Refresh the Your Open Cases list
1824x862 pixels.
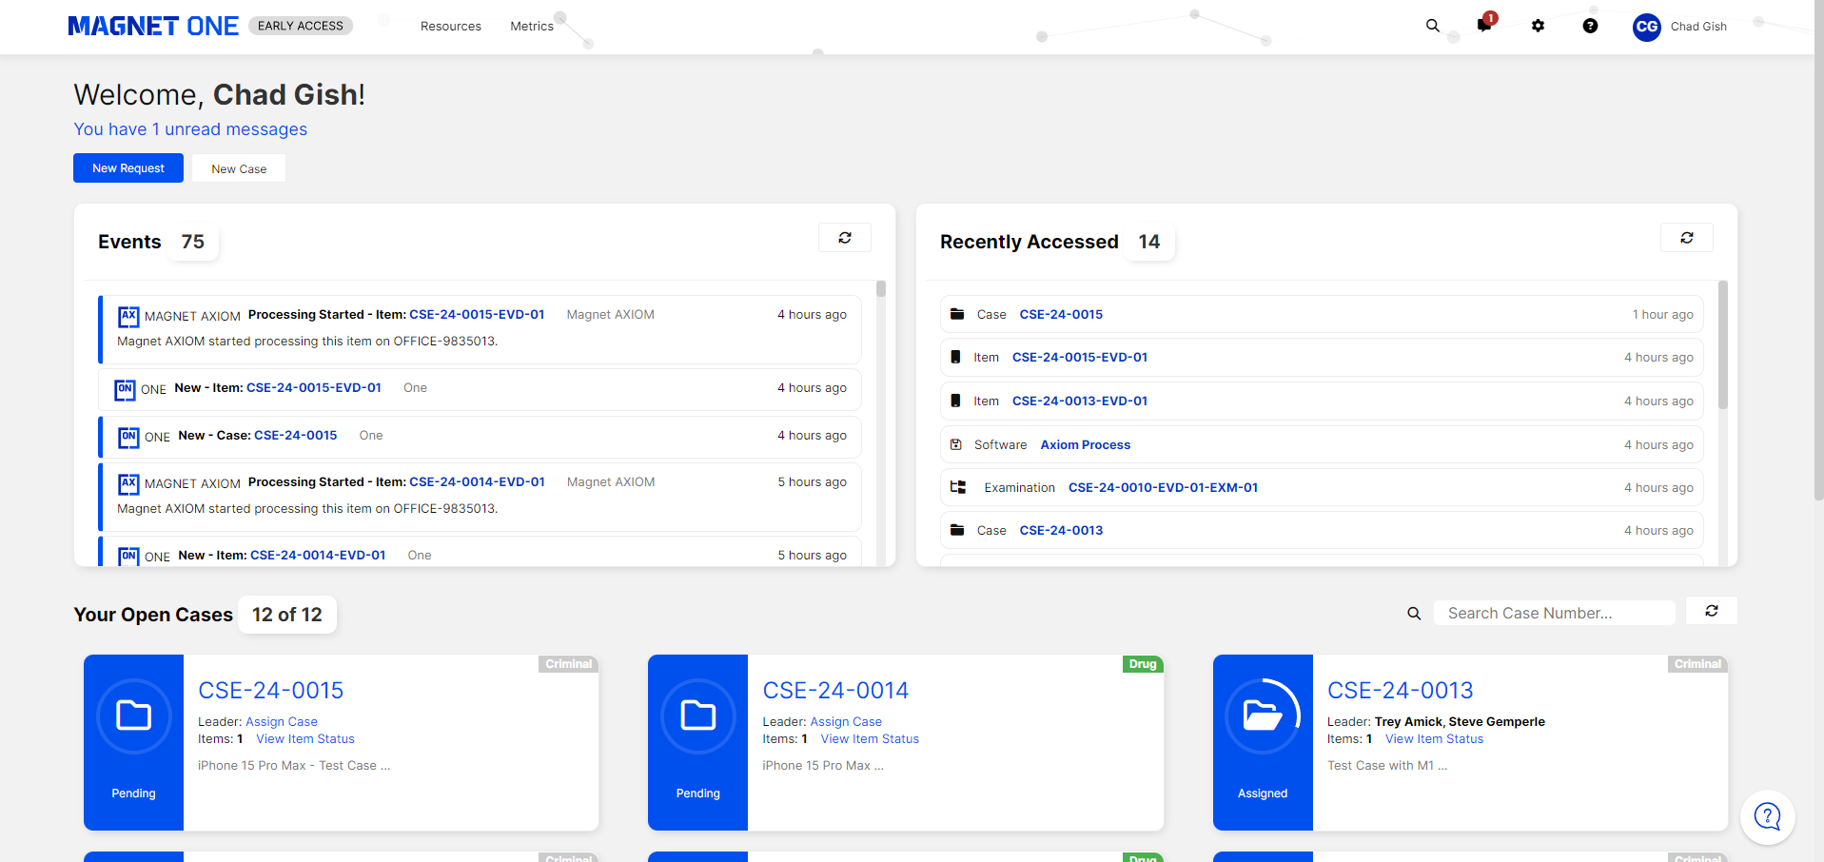coord(1711,611)
